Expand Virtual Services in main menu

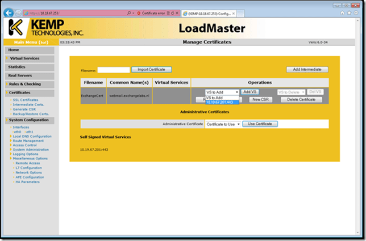(x=25, y=58)
